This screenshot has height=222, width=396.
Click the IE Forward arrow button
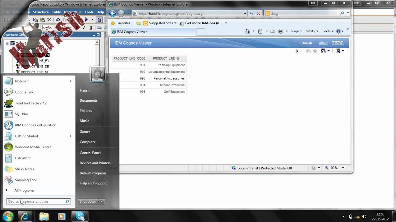coord(121,13)
